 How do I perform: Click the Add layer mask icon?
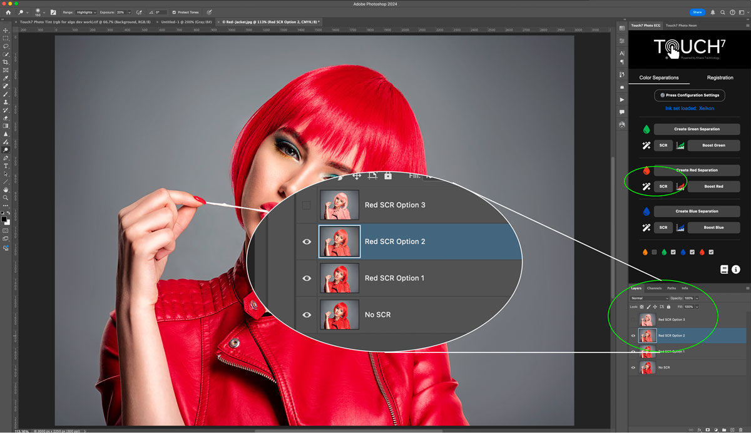[708, 430]
